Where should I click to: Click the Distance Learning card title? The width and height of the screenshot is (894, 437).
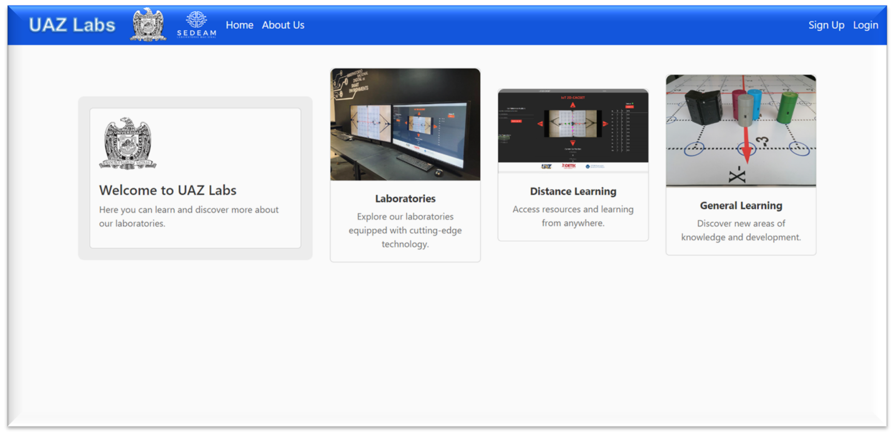[573, 191]
